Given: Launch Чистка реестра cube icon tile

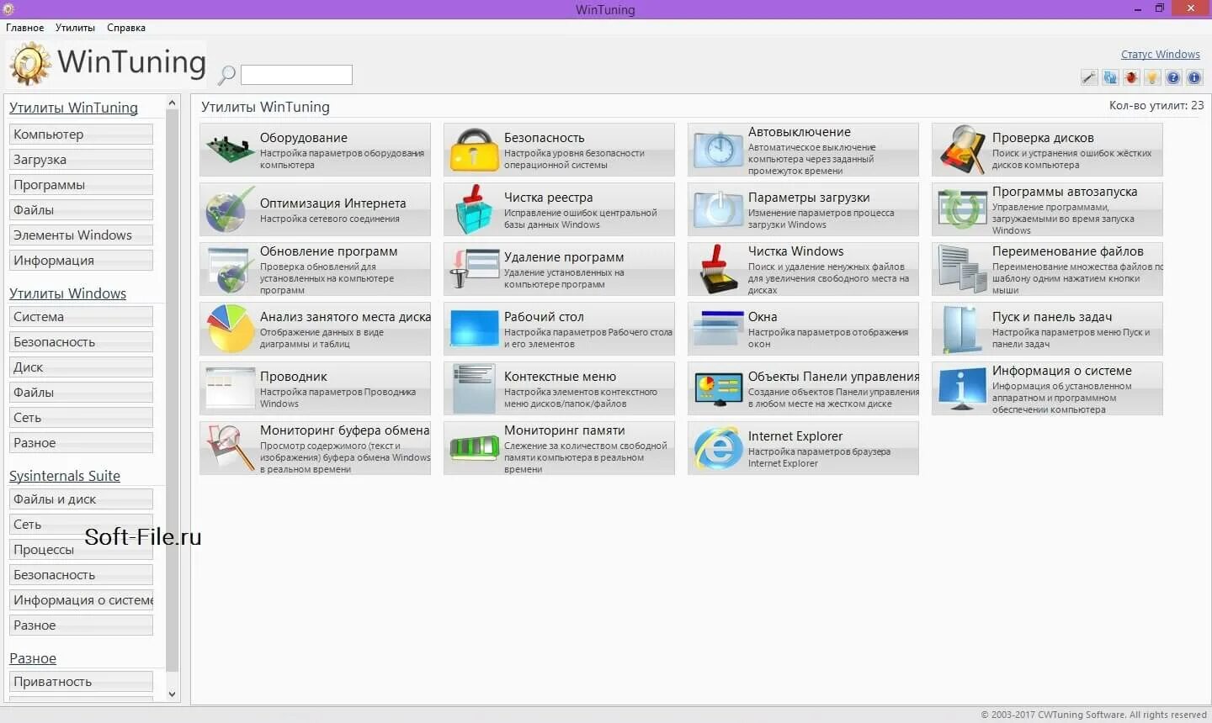Looking at the screenshot, I should pos(474,209).
